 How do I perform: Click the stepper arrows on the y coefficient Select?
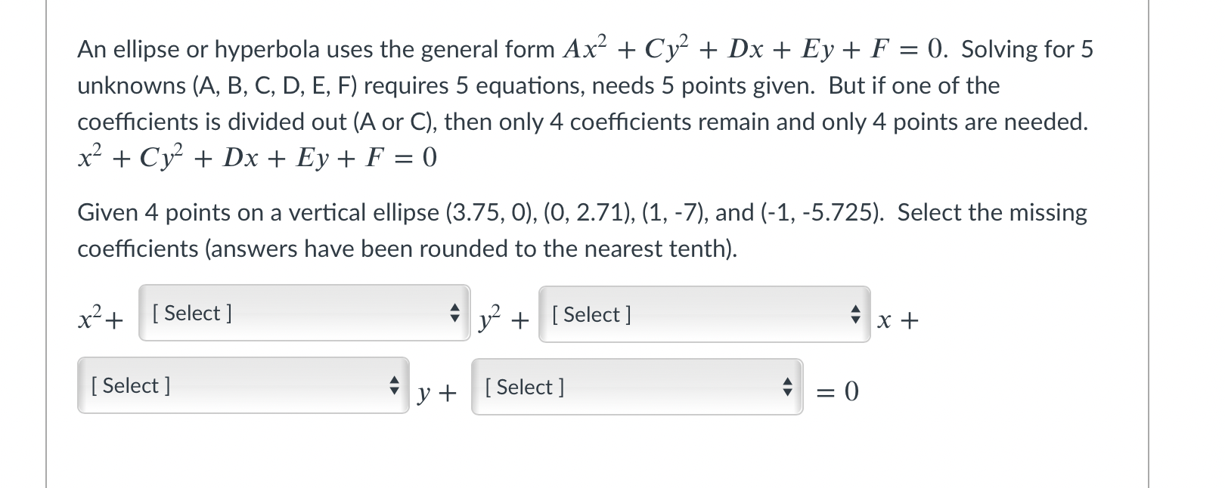click(x=394, y=385)
